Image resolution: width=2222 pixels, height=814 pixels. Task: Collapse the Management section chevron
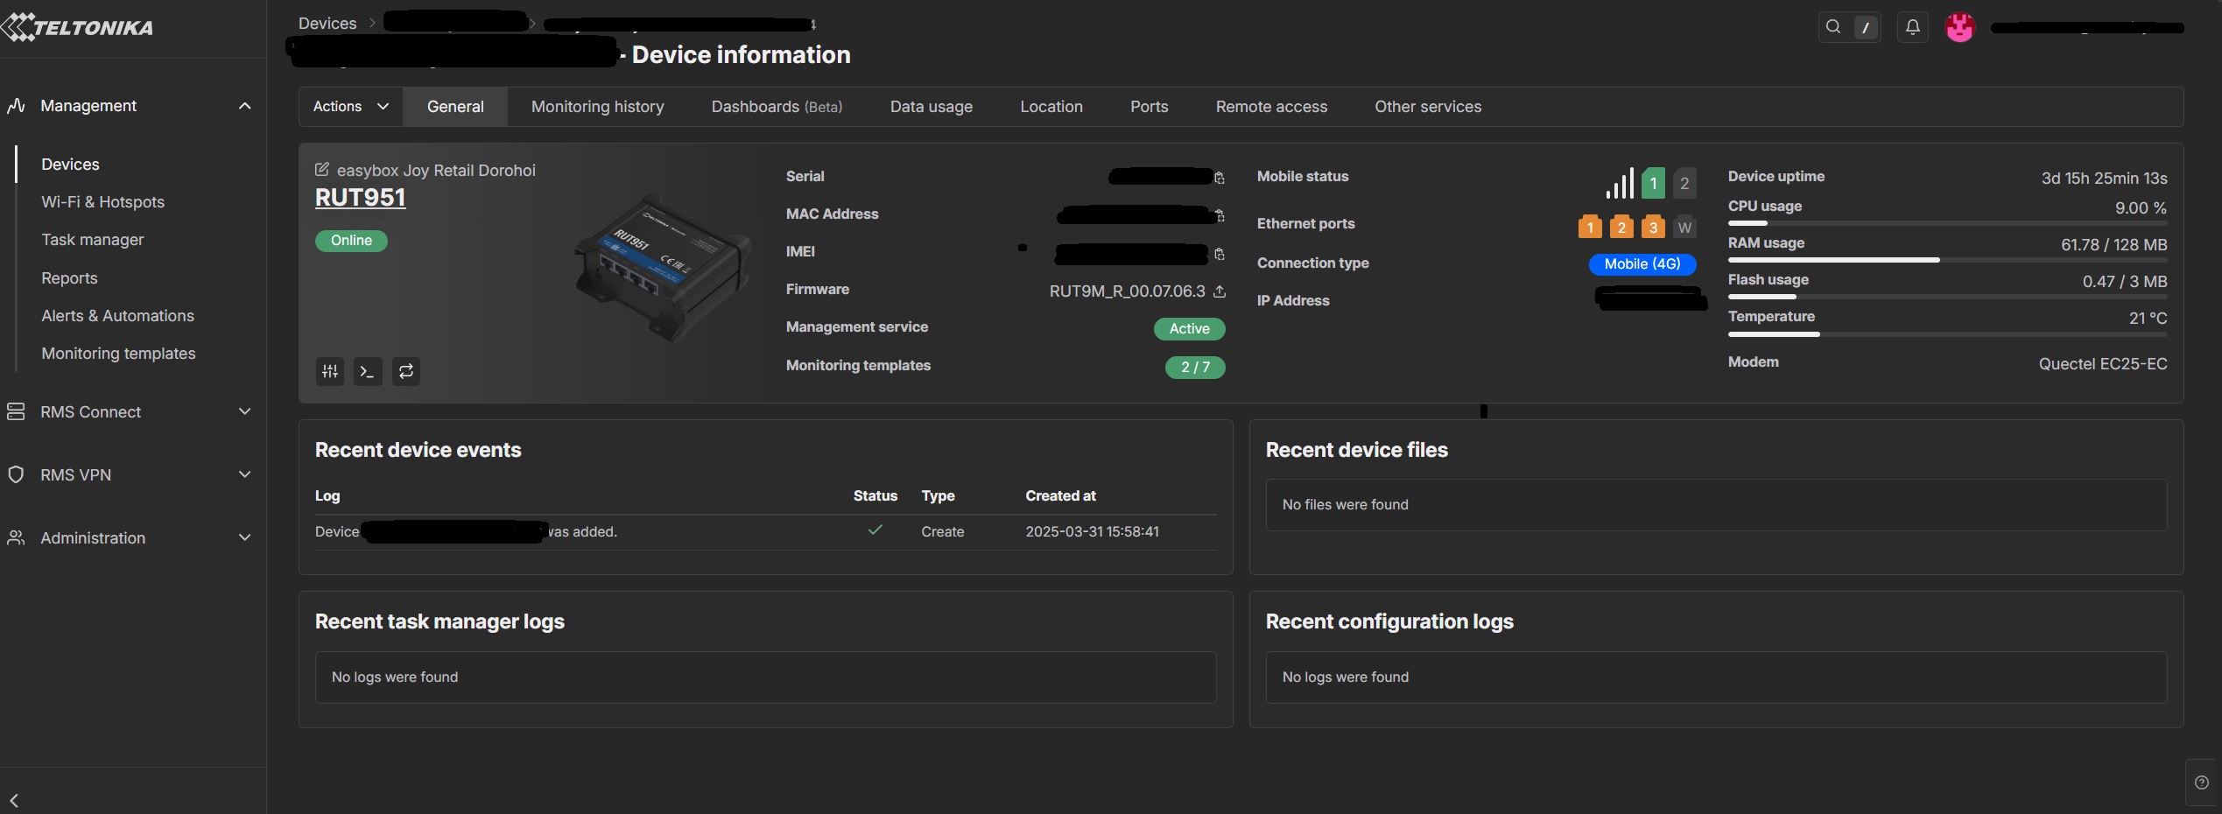(x=245, y=106)
